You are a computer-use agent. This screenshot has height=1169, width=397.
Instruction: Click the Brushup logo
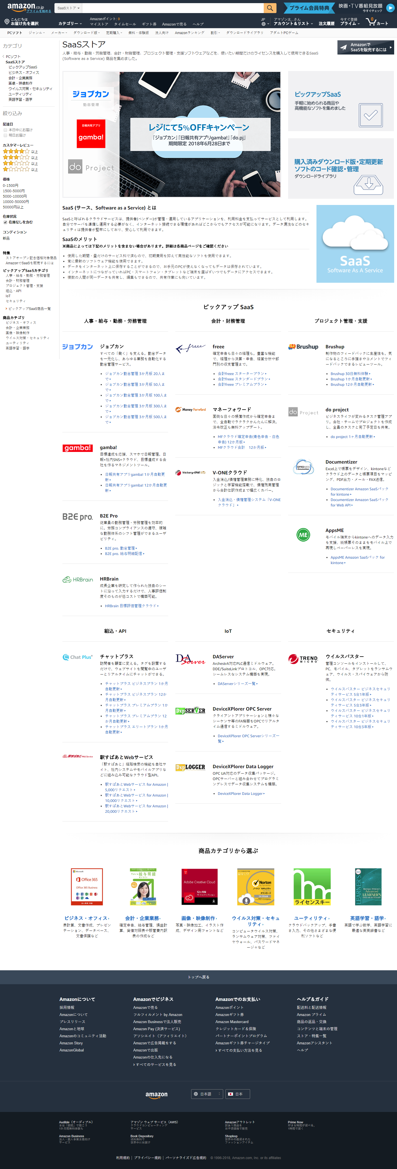click(x=303, y=347)
